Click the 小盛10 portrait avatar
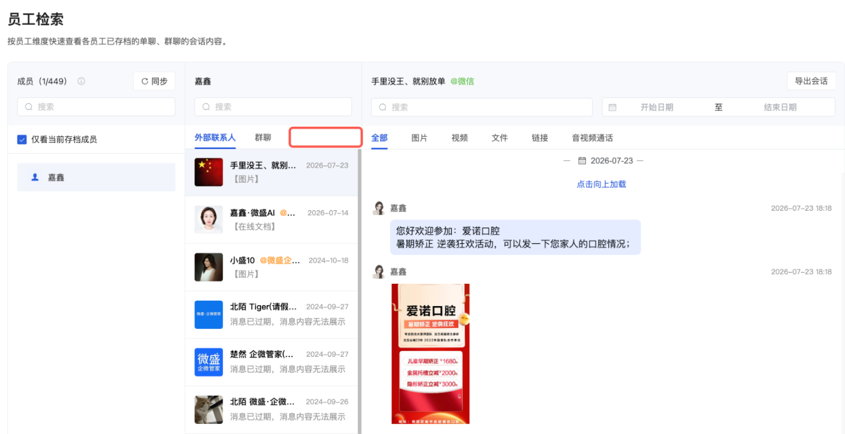845x434 pixels. pyautogui.click(x=209, y=267)
